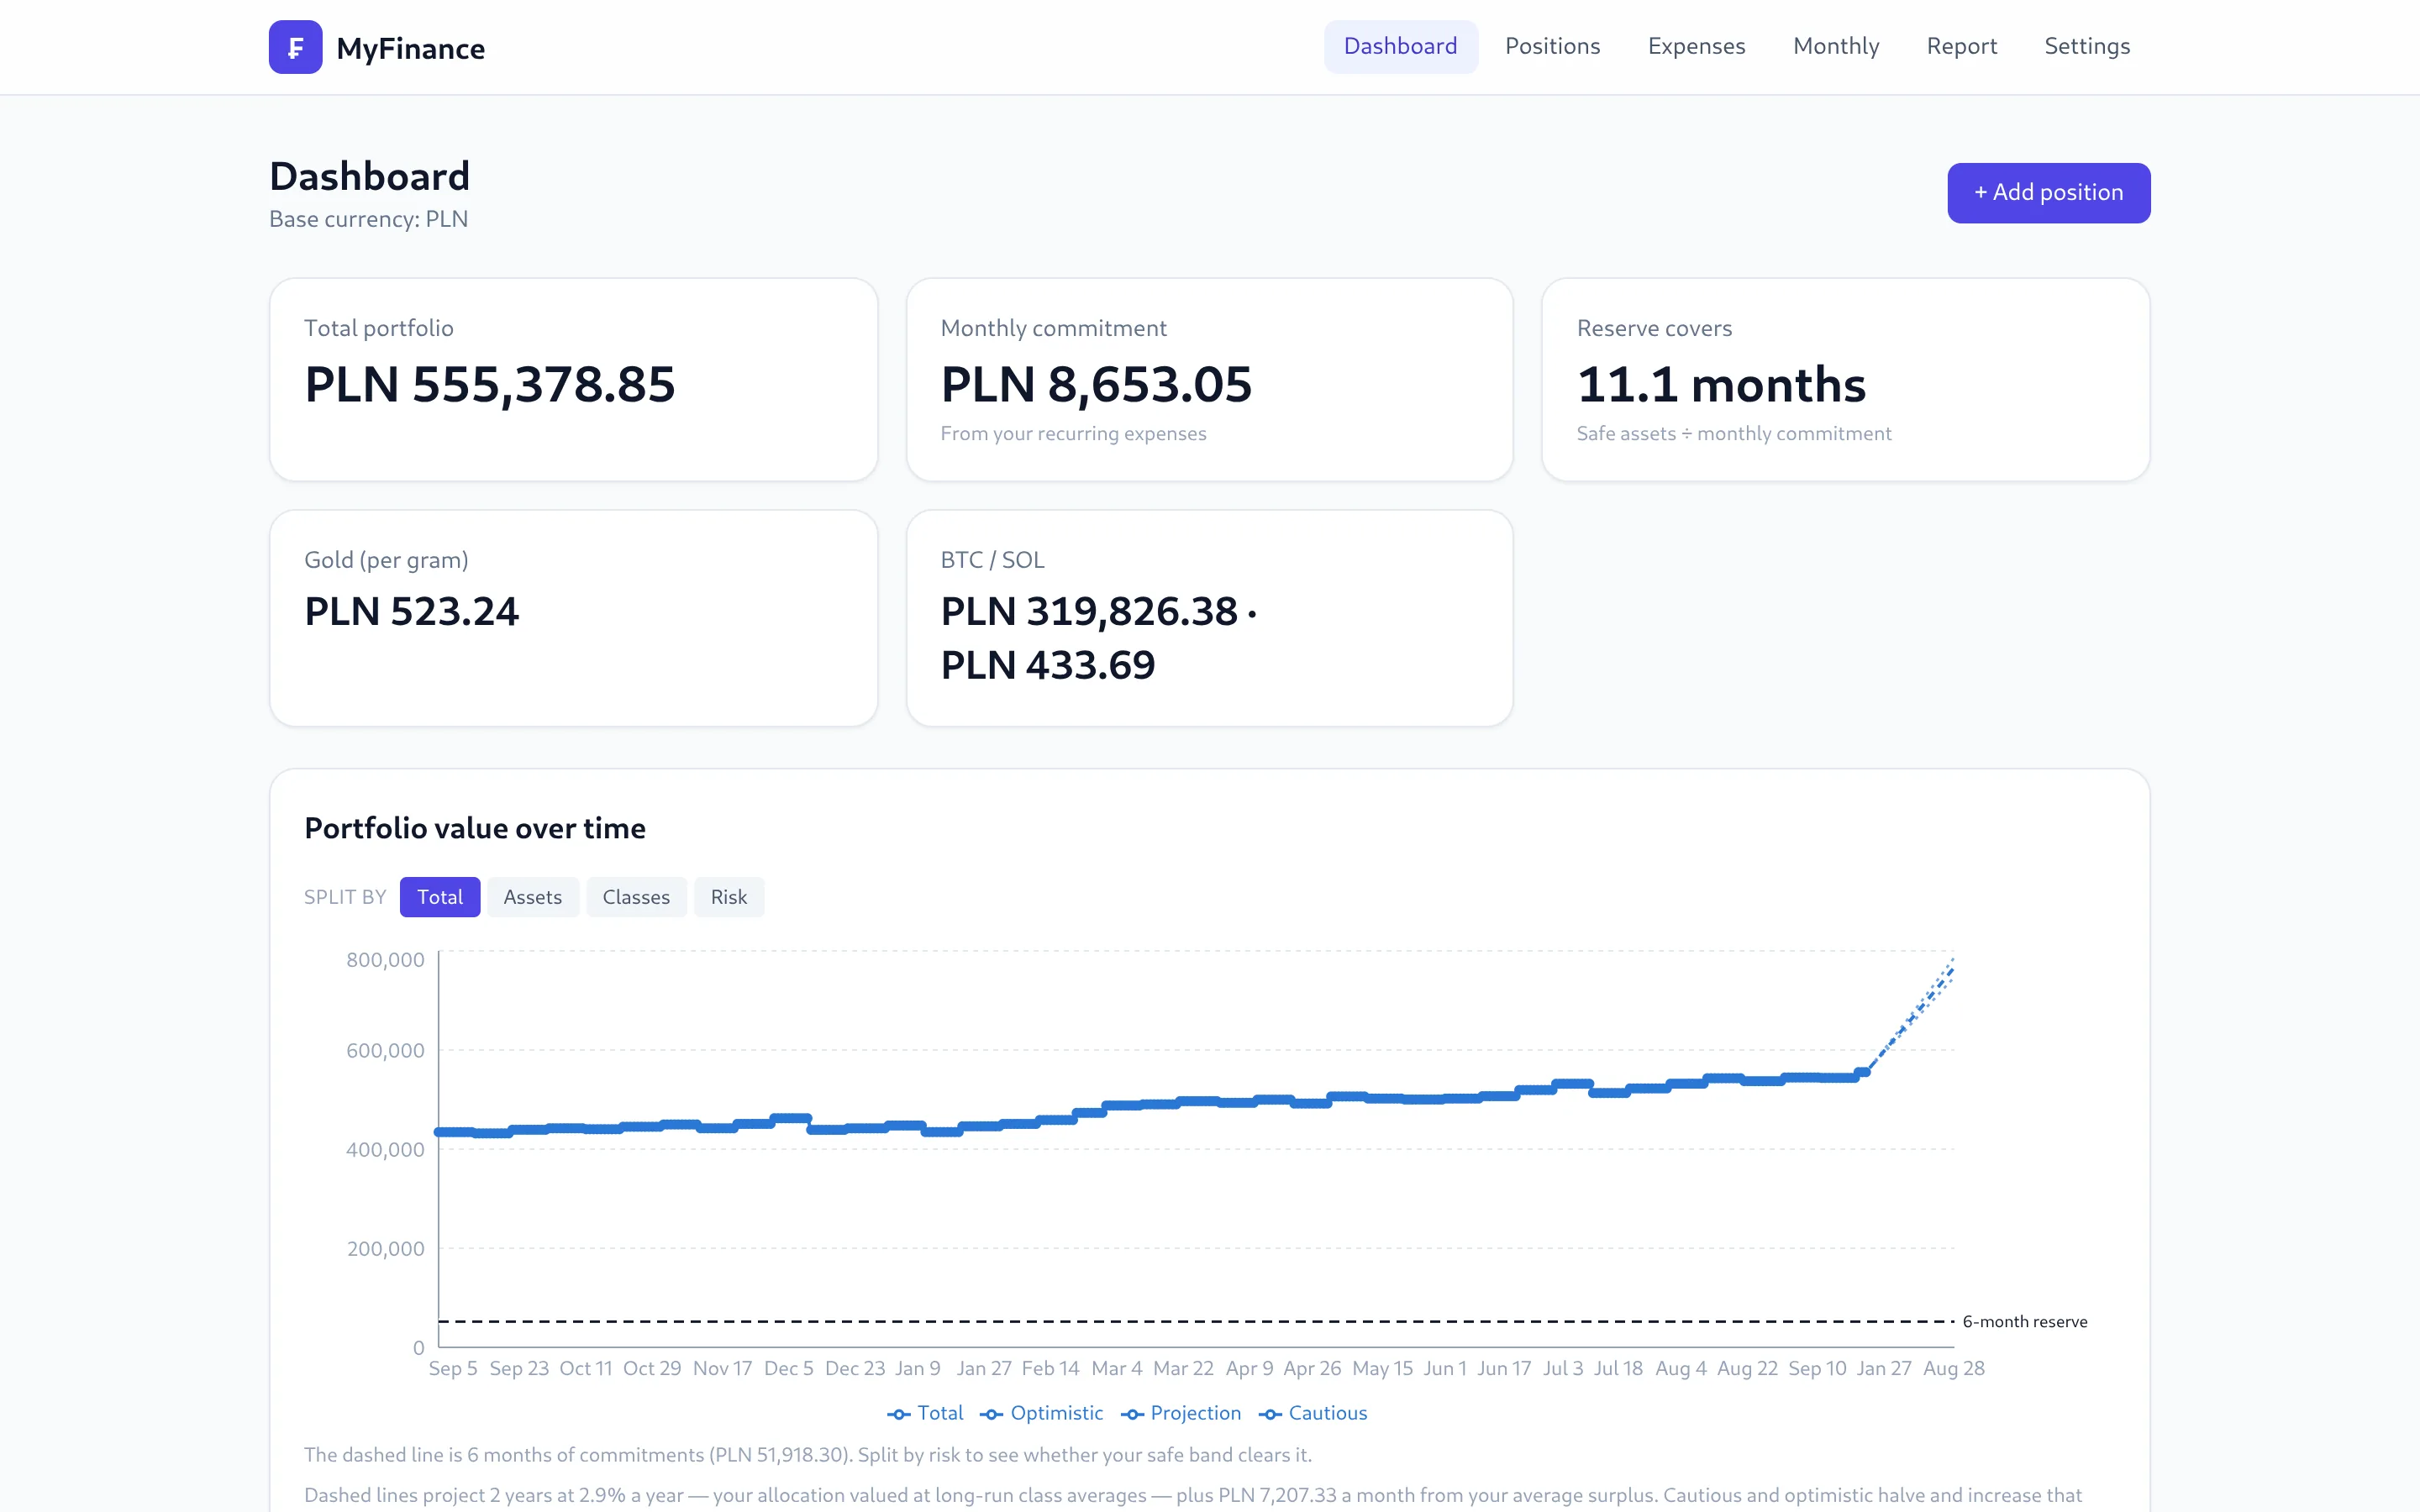Toggle the Projection legend entry
Screen dimensions: 2420x1512
click(x=1181, y=1413)
